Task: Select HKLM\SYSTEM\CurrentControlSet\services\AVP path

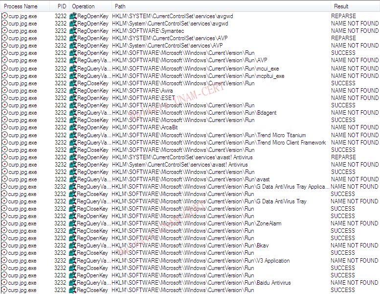Action: tap(170, 38)
